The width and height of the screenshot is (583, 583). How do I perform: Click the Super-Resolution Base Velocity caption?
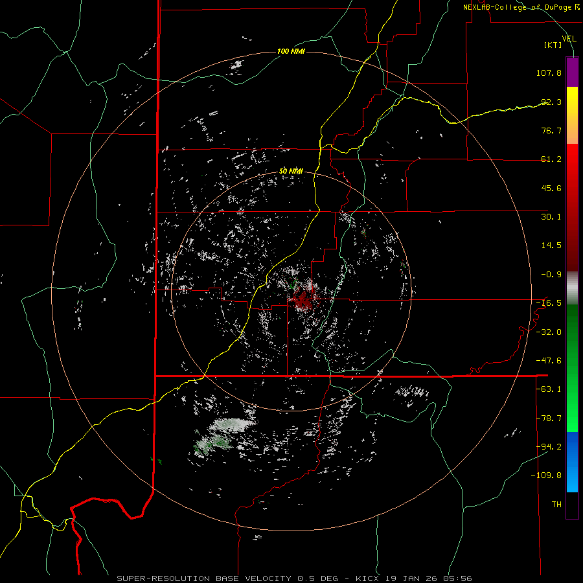pyautogui.click(x=295, y=578)
